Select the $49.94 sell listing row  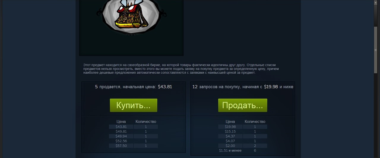point(133,136)
